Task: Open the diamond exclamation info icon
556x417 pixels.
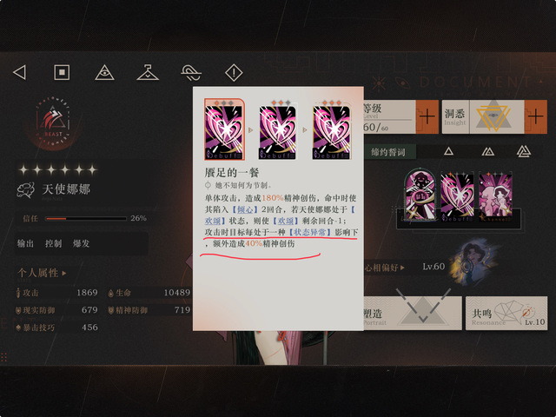Action: 234,73
